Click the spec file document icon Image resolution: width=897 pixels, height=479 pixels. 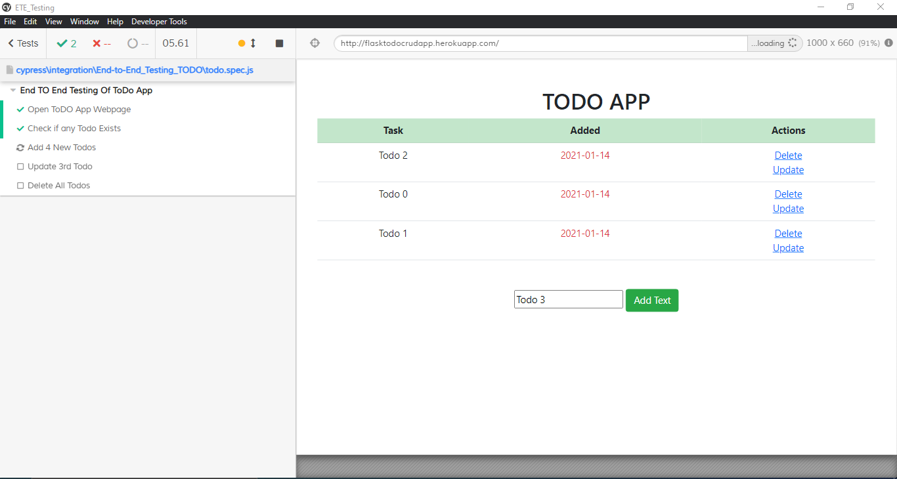click(9, 70)
